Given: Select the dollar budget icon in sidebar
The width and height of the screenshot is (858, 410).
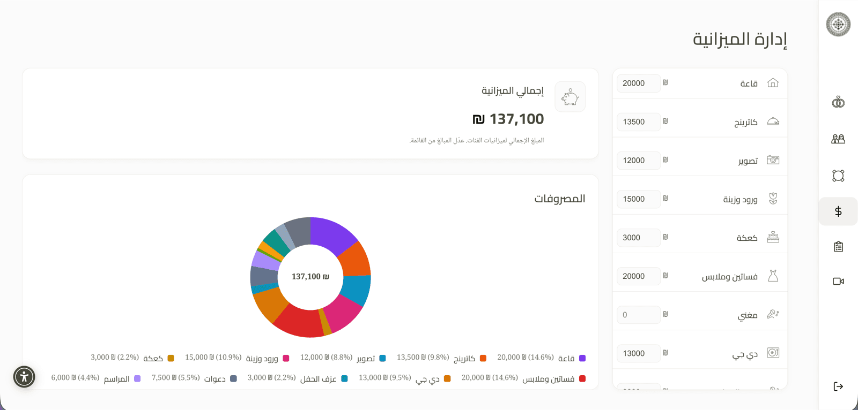Looking at the screenshot, I should [838, 211].
